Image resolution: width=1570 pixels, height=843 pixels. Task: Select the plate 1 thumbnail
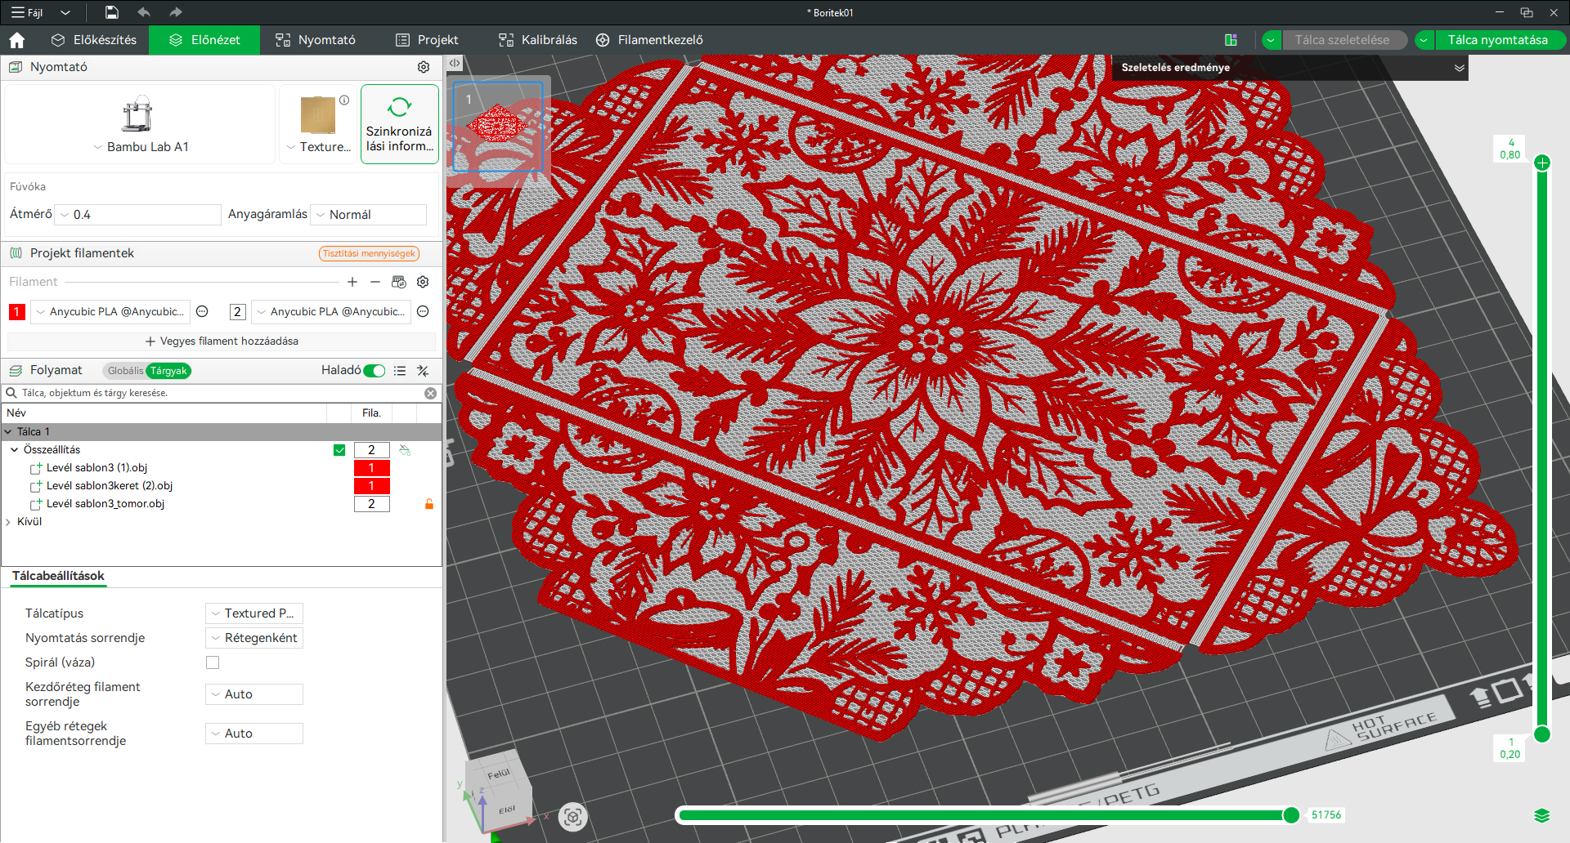pos(498,127)
